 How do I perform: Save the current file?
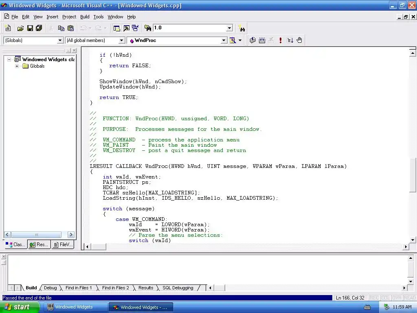30,28
